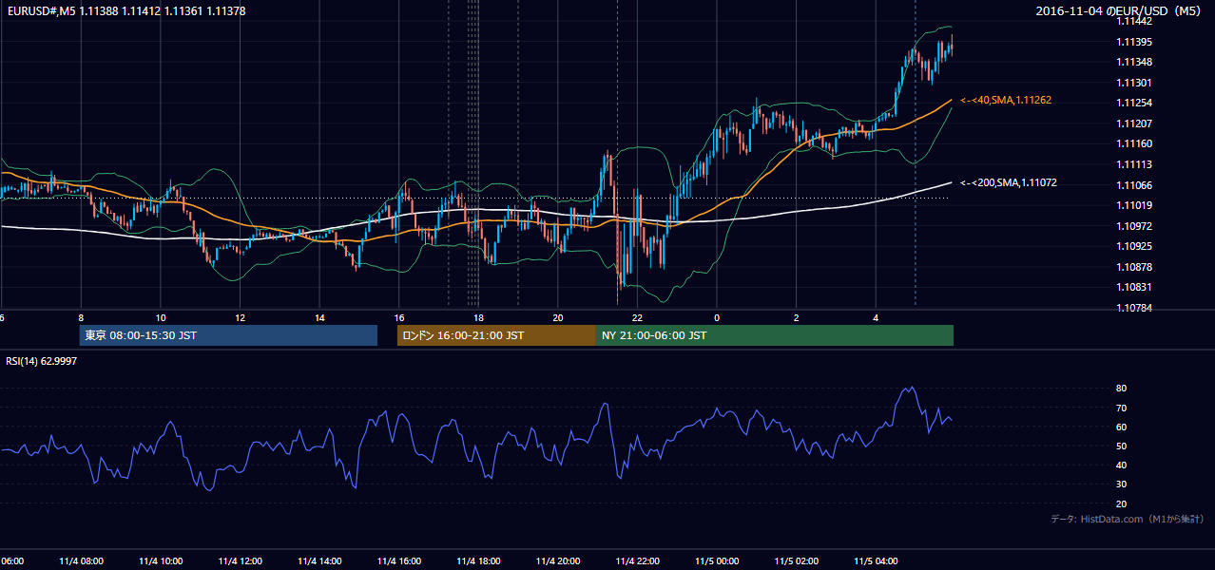Click the Tokyo 08:00-15:30 JST session bar
Image resolution: width=1215 pixels, height=570 pixels.
click(228, 335)
